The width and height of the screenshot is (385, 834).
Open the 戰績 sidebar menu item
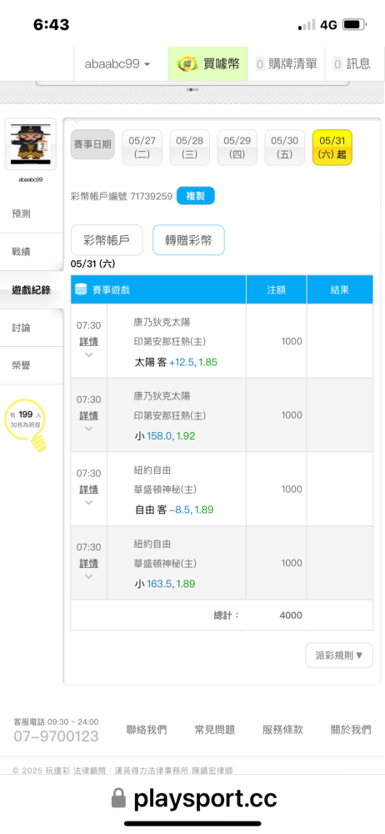32,252
